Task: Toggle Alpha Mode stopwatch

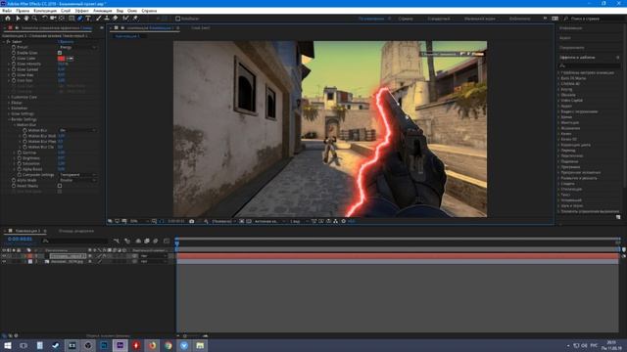Action: click(14, 180)
